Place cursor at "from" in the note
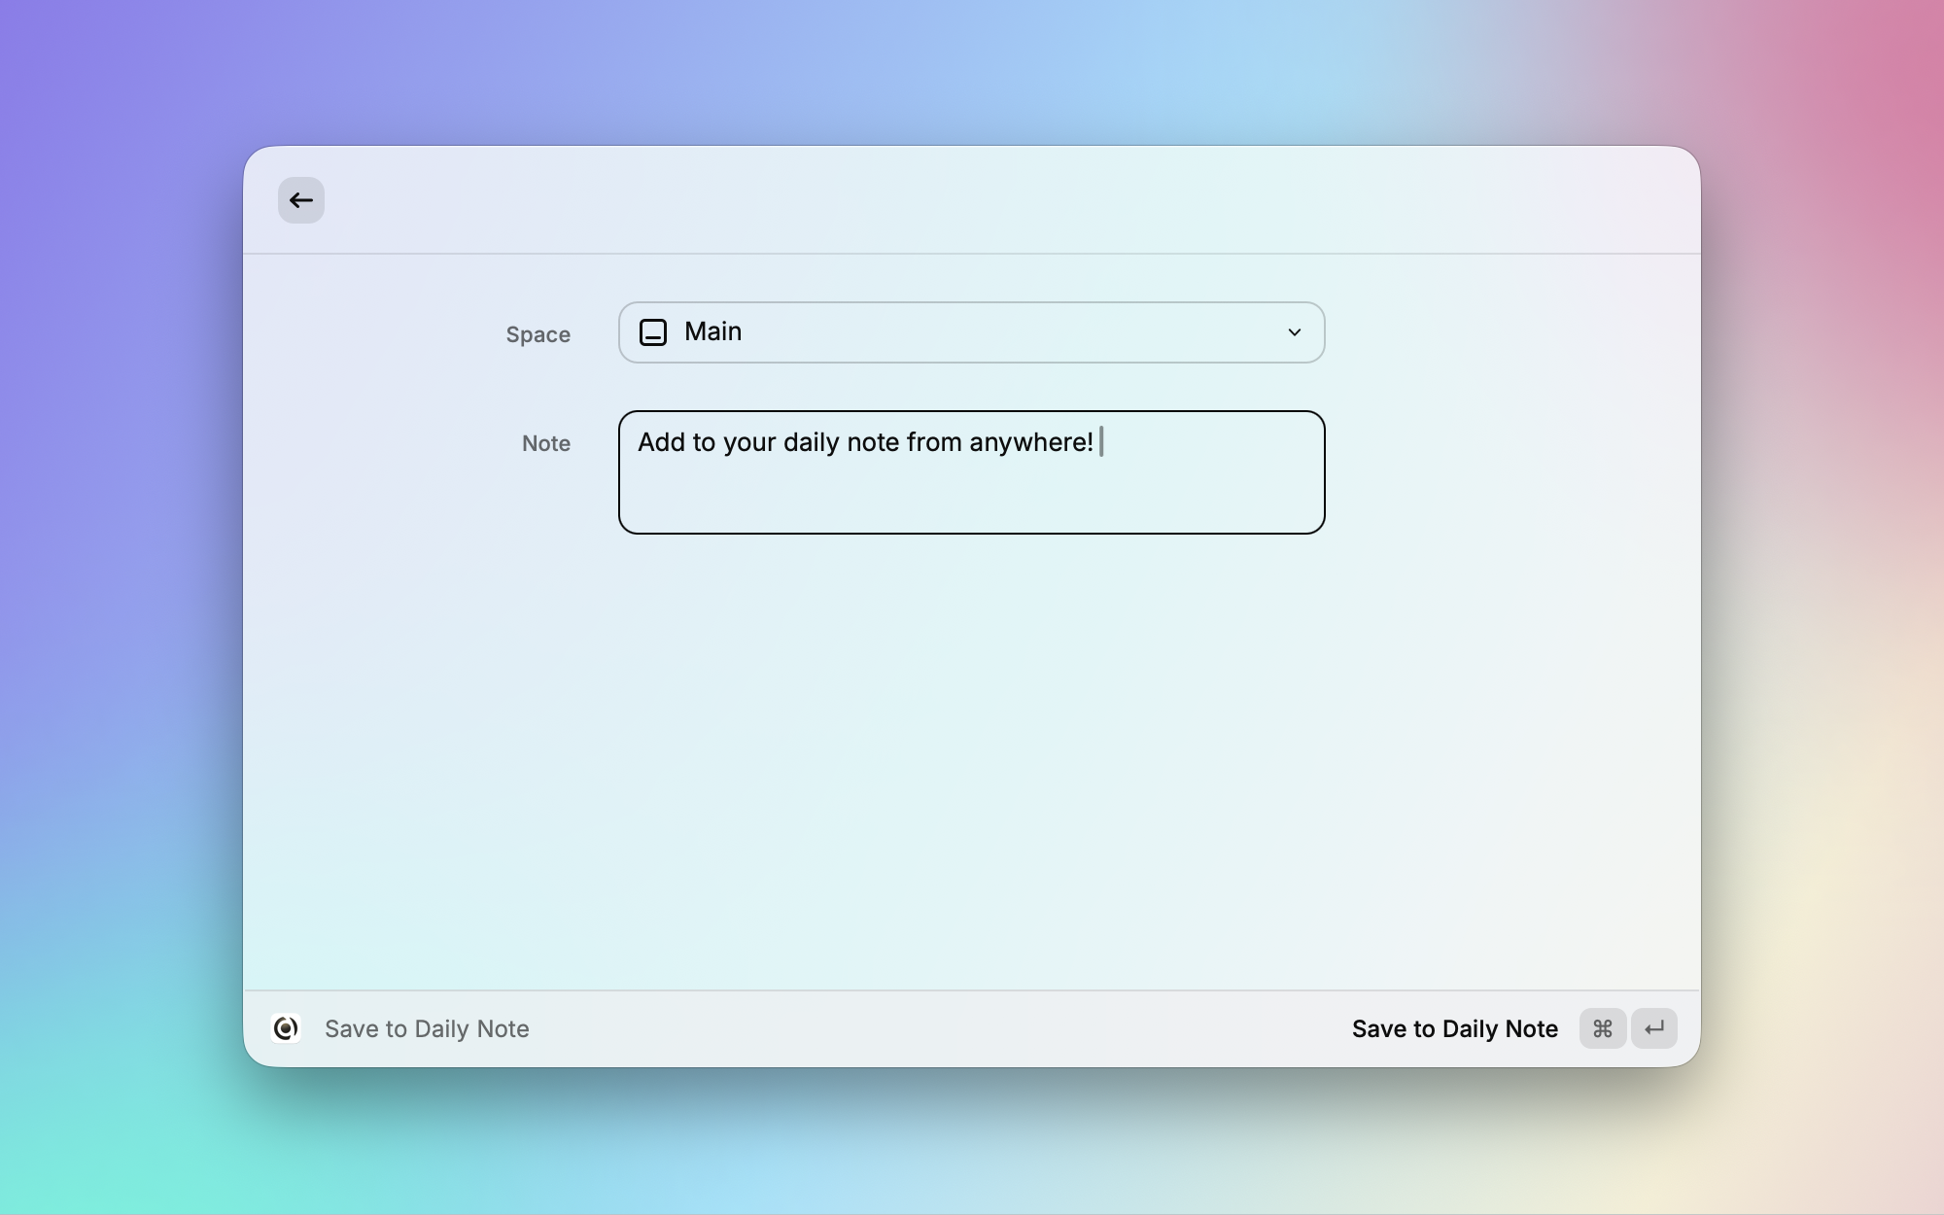 pos(934,442)
